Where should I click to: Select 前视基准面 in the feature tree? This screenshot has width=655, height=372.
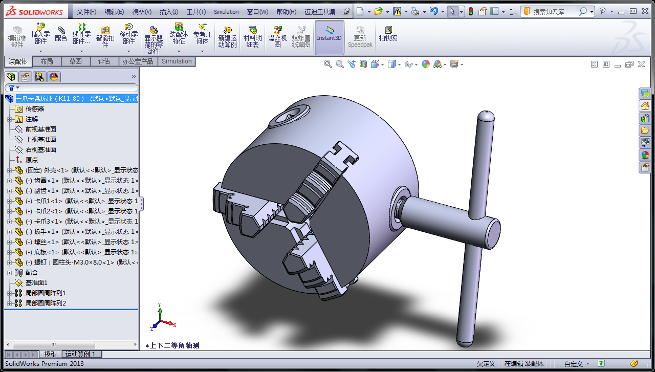click(x=40, y=129)
